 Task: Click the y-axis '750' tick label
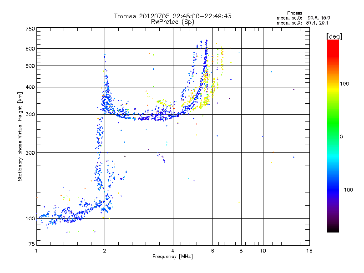[30, 29]
